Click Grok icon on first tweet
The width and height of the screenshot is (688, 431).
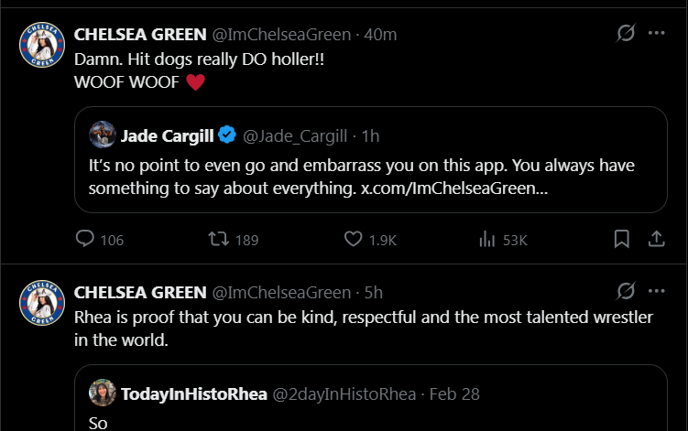[x=627, y=34]
